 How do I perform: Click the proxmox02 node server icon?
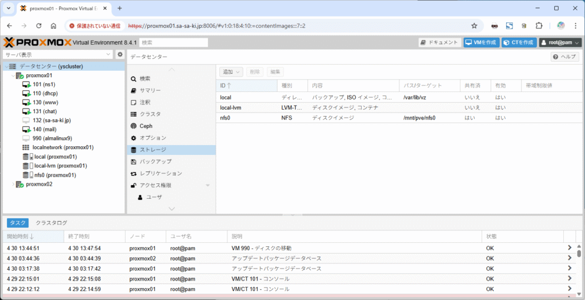(20, 184)
